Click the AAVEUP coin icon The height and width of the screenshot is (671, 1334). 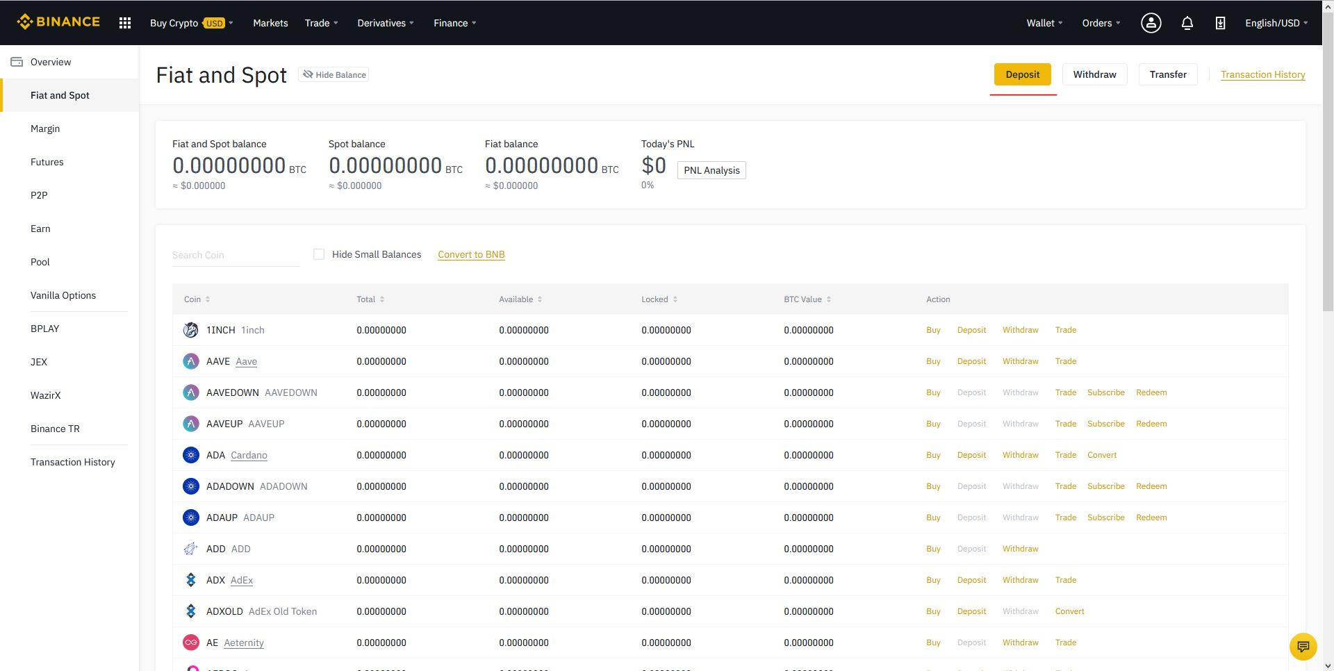pos(190,424)
